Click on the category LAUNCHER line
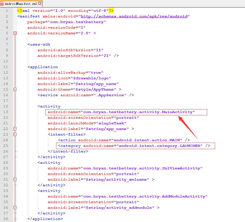The width and height of the screenshot is (245, 222). [134, 146]
